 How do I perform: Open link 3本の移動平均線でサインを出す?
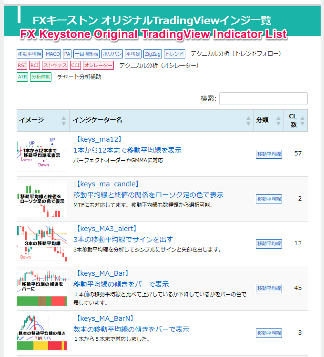pos(123,240)
